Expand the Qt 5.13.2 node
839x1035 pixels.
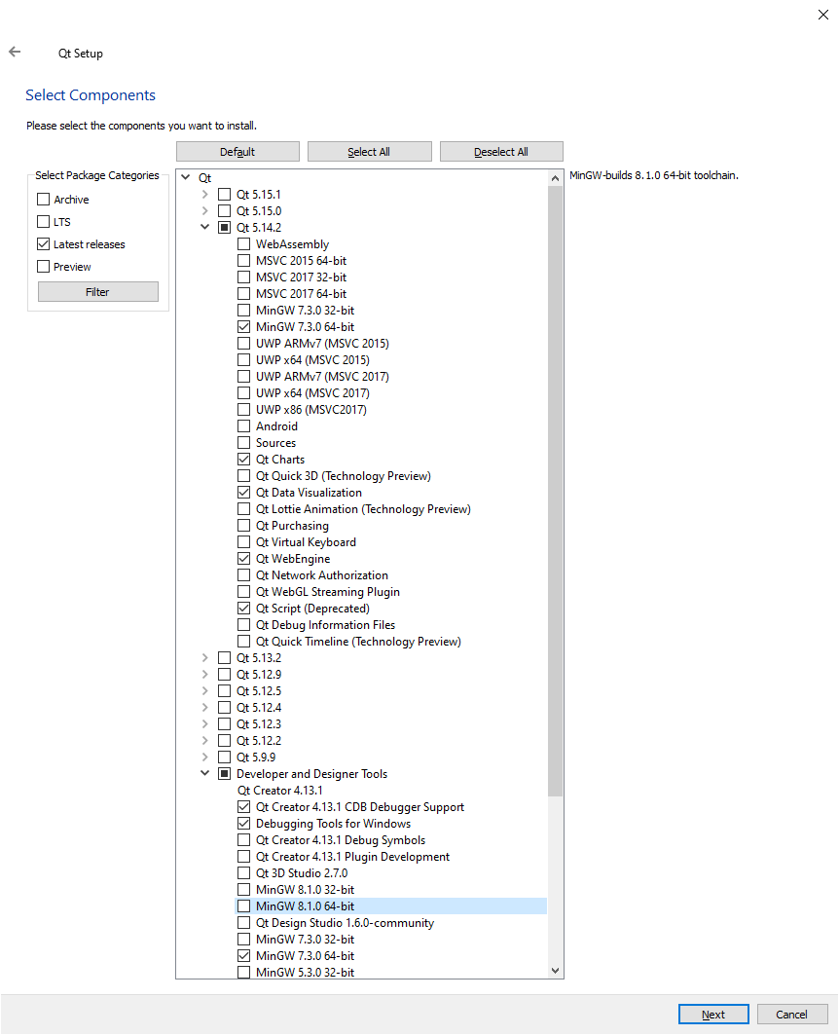point(204,658)
